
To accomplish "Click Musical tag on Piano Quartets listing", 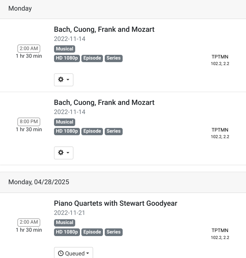I will pos(65,222).
